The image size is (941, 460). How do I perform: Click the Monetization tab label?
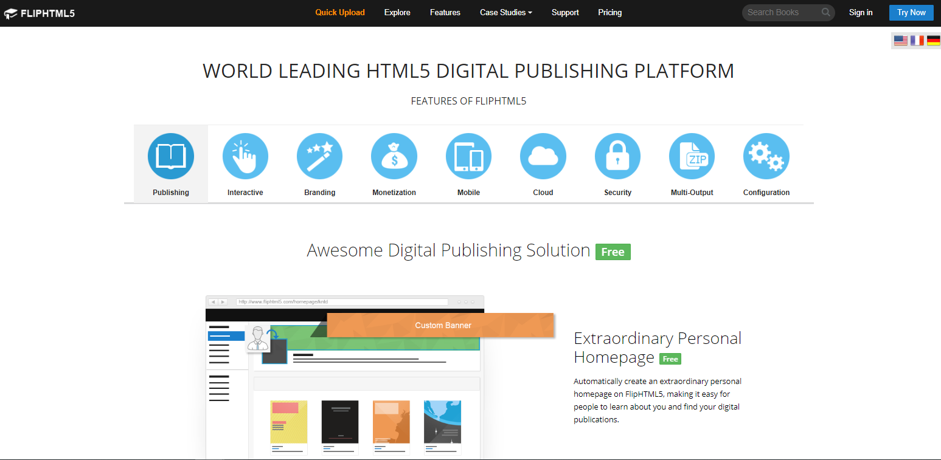394,193
